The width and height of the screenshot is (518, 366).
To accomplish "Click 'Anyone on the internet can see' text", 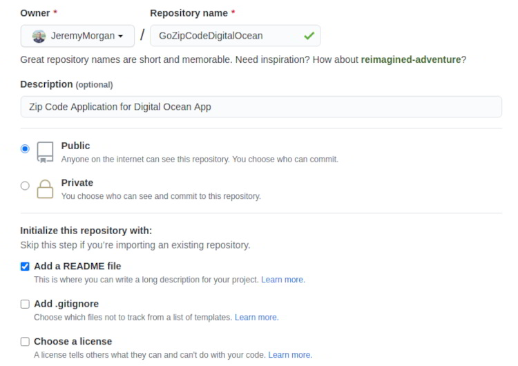I will click(200, 160).
